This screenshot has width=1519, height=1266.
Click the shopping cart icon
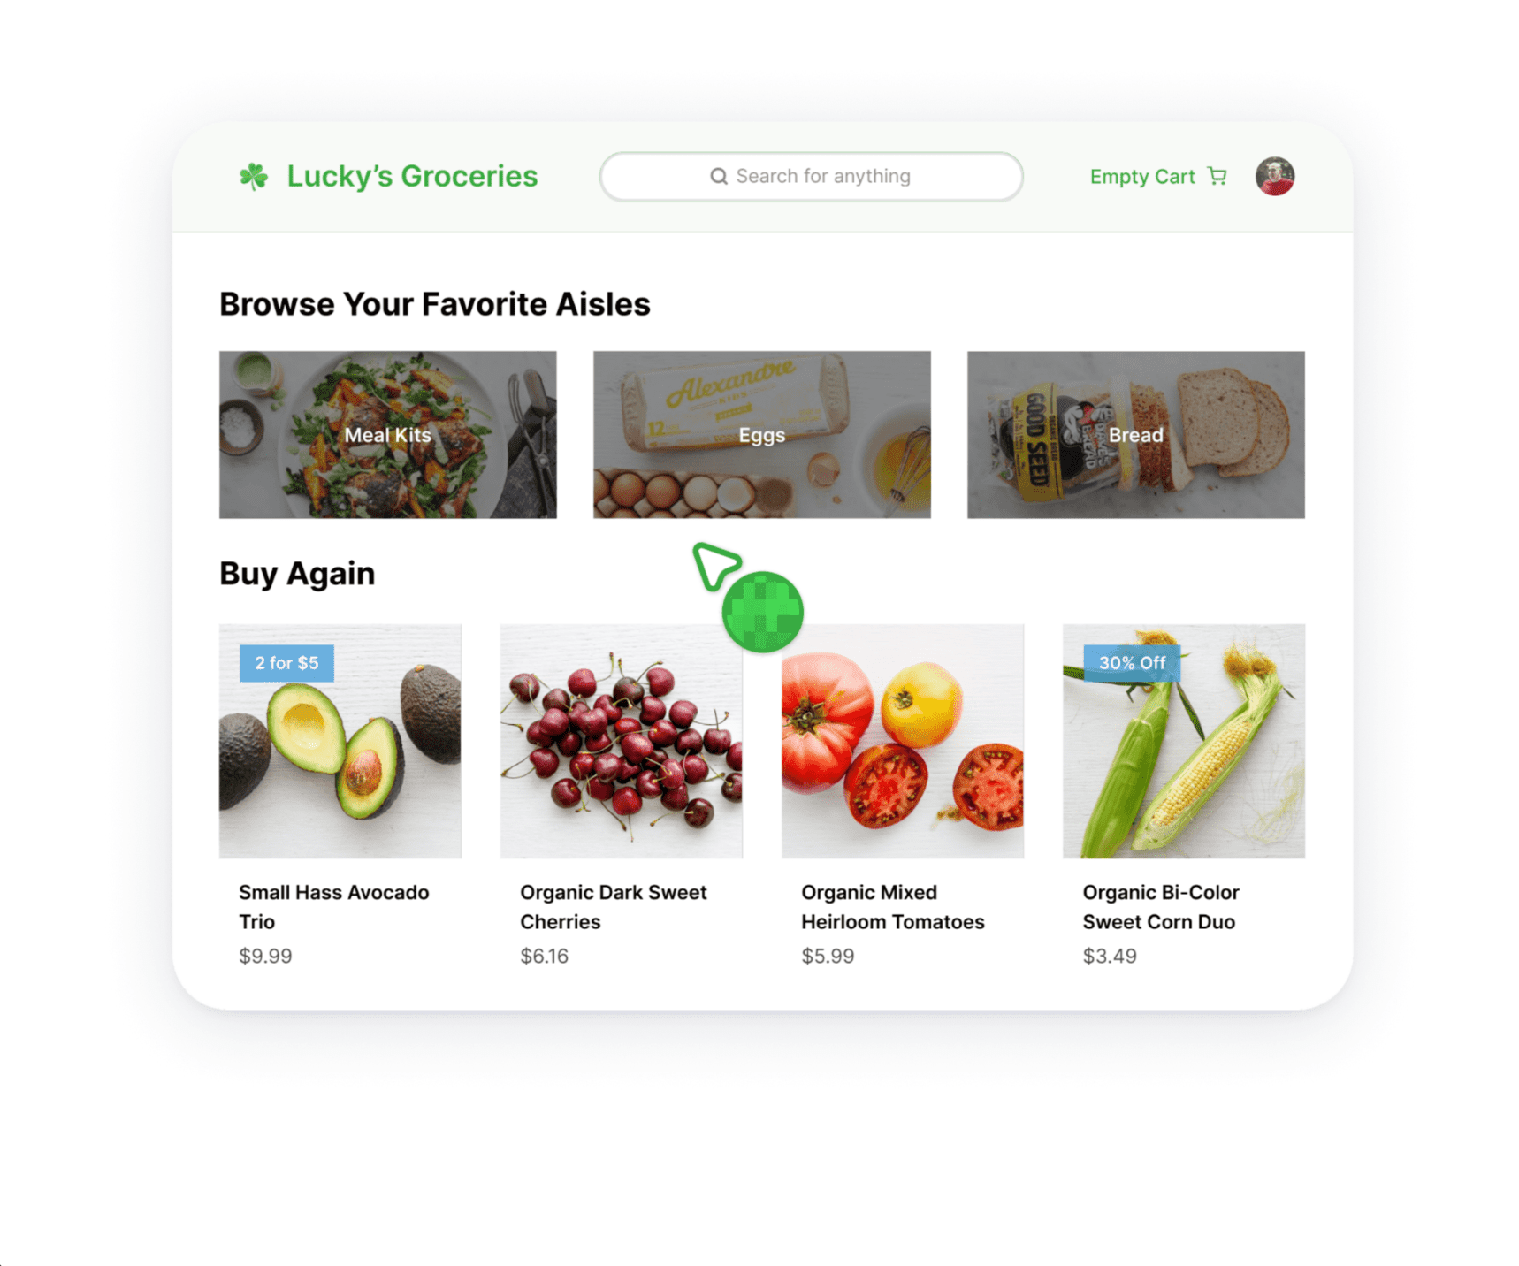1217,176
